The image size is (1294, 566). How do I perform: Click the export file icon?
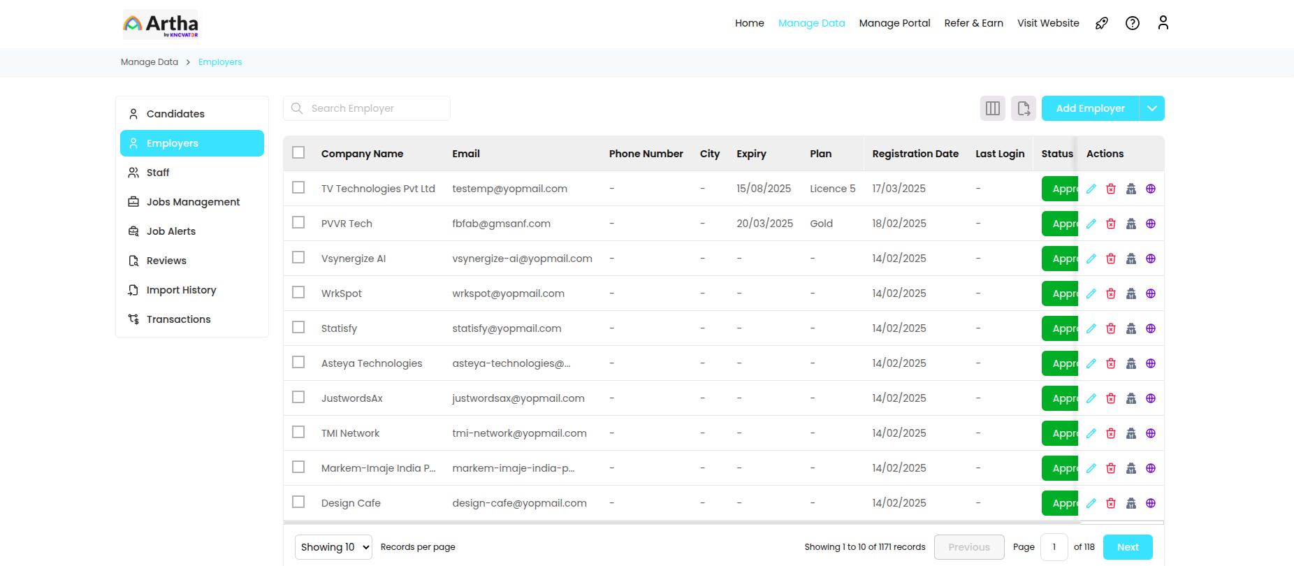pyautogui.click(x=1024, y=108)
